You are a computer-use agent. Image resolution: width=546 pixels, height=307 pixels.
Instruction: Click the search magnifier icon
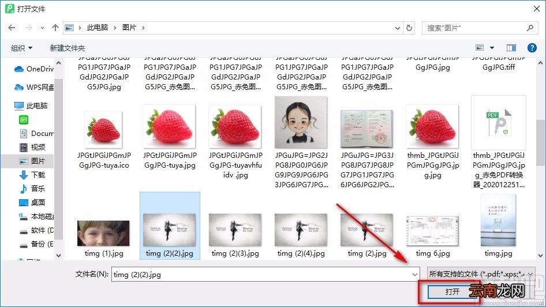click(x=530, y=28)
